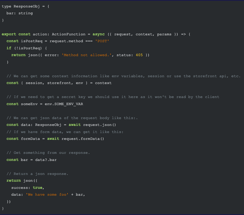
Task: Click the 'export' keyword
Action: 9,34
